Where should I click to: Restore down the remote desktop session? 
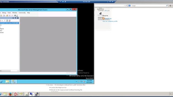110,2
